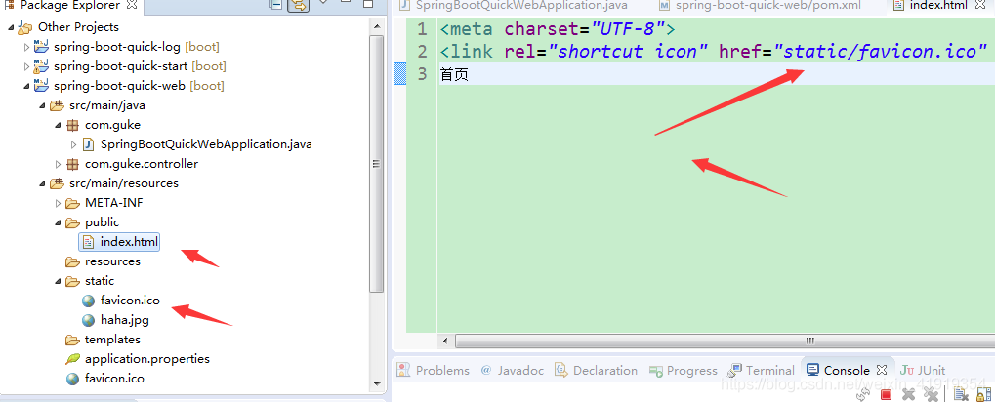995x402 pixels.
Task: Click Remove All Terminated Launches double-X icon
Action: pos(931,395)
